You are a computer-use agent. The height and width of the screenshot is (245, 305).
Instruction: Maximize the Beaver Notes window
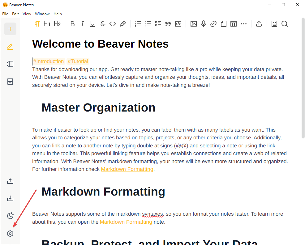[283, 5]
